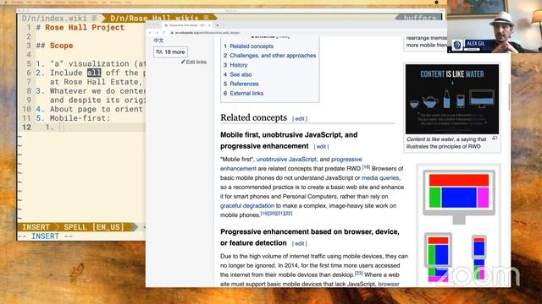This screenshot has height=304, width=542.
Task: Edit the Related concepts section
Action: [x=300, y=118]
